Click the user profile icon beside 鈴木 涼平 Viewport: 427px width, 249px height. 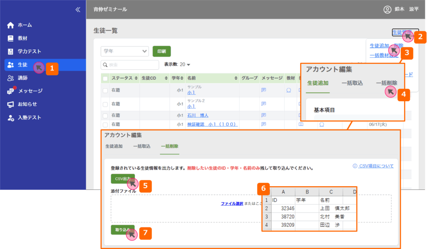(x=387, y=9)
